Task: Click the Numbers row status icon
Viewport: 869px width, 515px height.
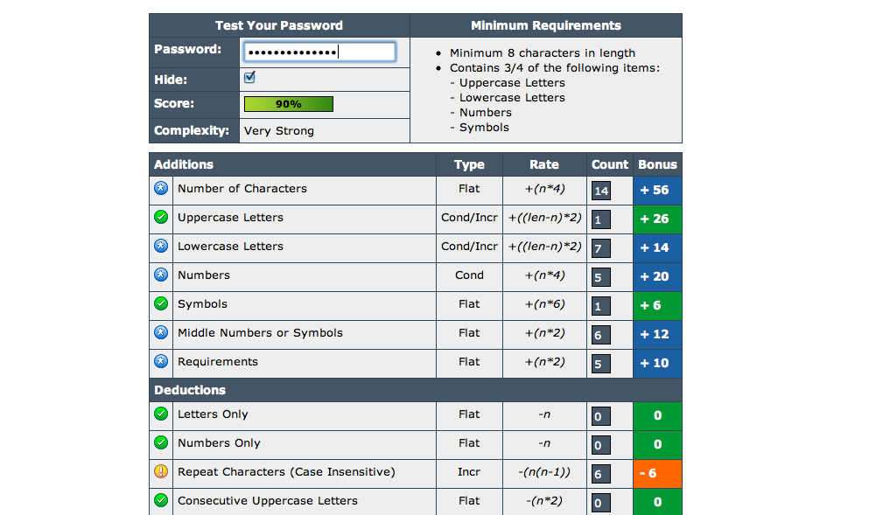Action: point(161,275)
